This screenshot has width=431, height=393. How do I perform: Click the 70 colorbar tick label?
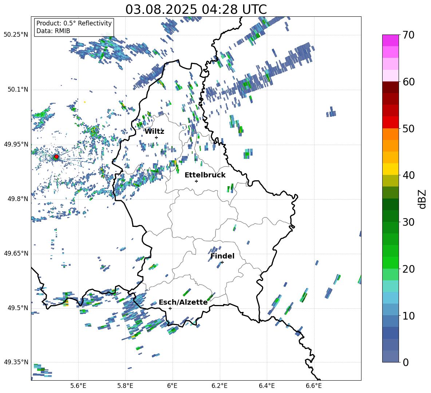pos(408,35)
